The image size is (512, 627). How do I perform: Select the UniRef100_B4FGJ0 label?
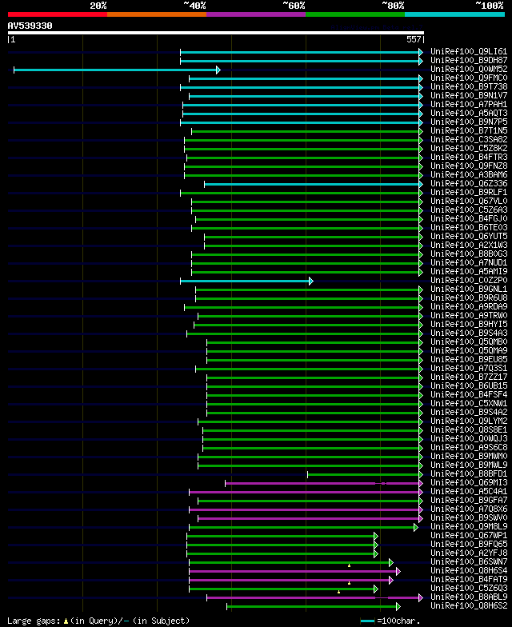tap(469, 219)
